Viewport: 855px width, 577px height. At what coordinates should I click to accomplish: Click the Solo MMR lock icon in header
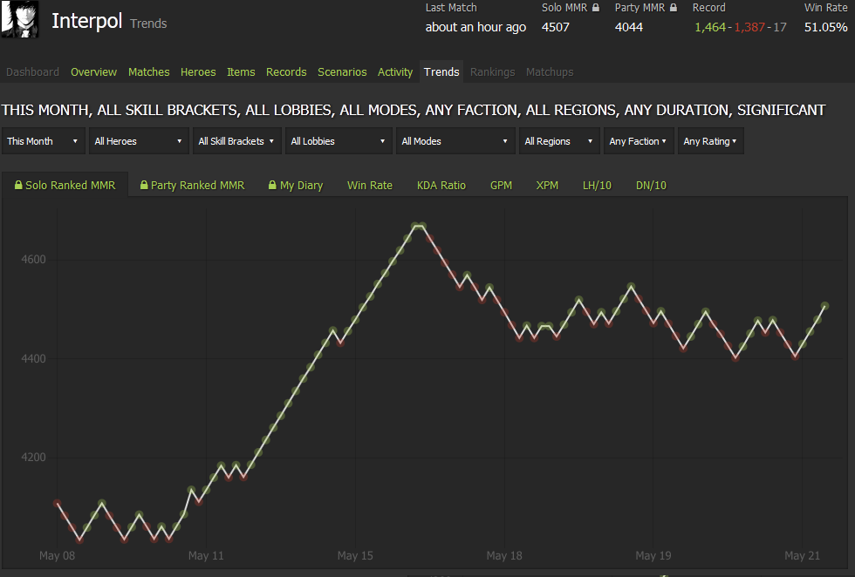pos(595,8)
